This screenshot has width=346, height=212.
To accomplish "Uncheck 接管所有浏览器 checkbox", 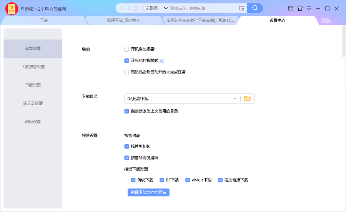I will pos(126,158).
